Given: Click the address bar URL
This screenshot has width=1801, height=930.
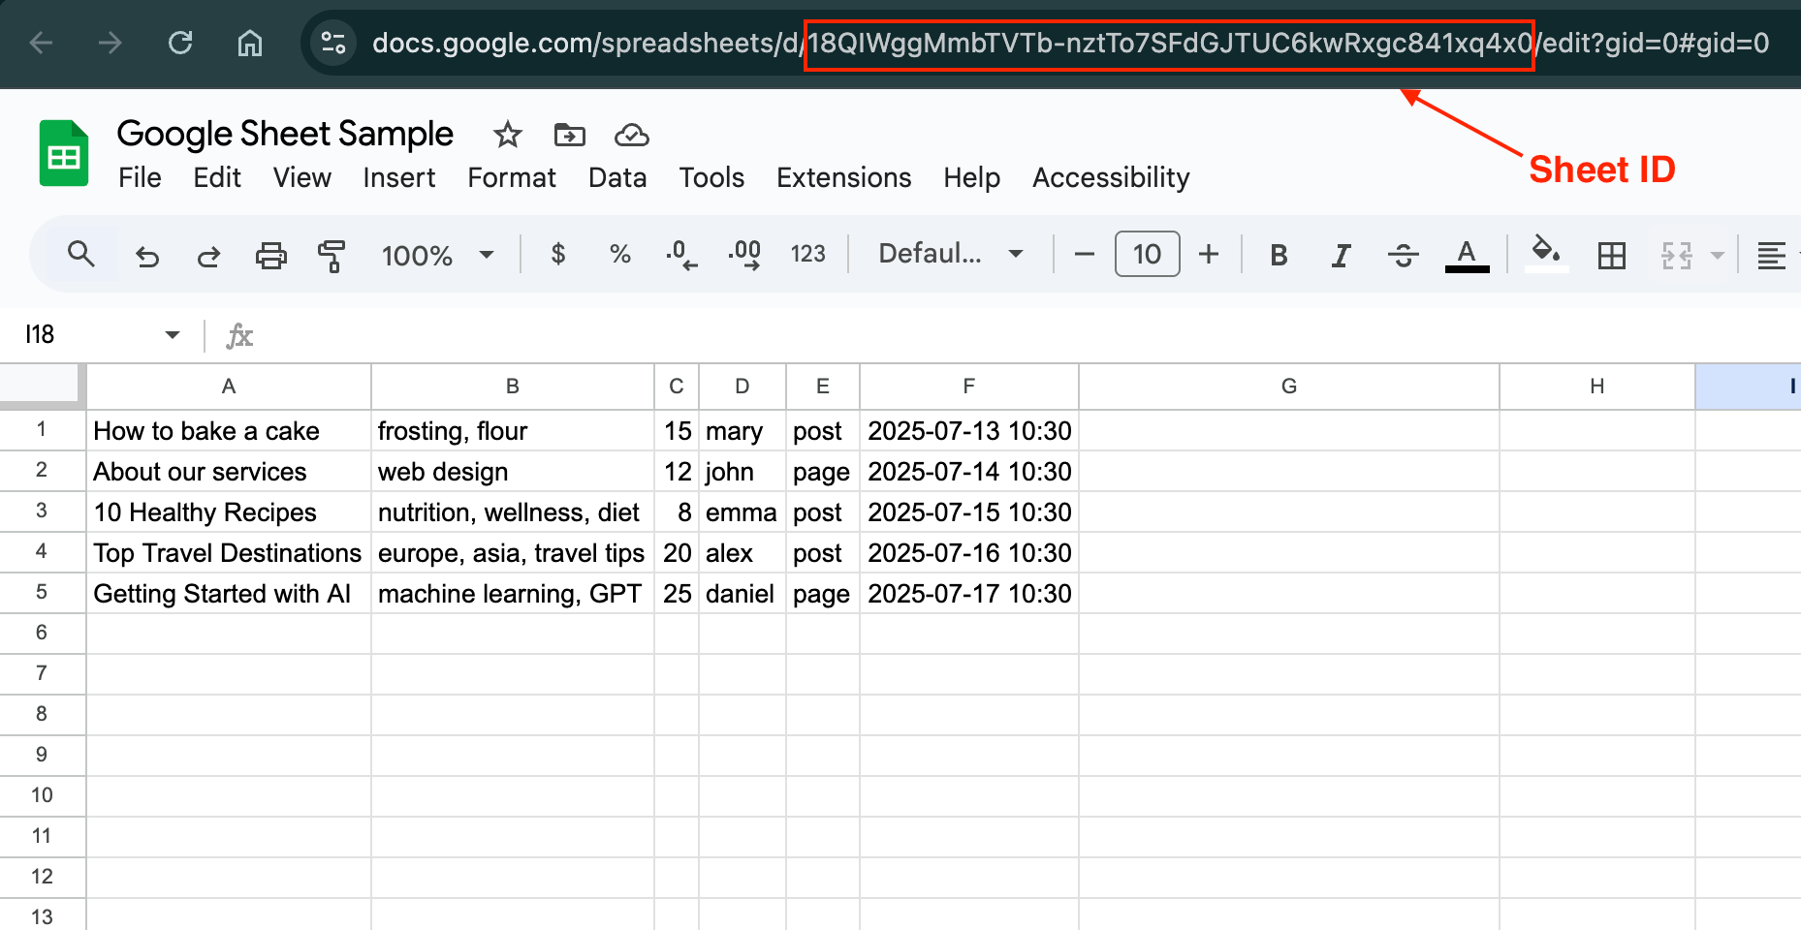Looking at the screenshot, I should 1070,43.
